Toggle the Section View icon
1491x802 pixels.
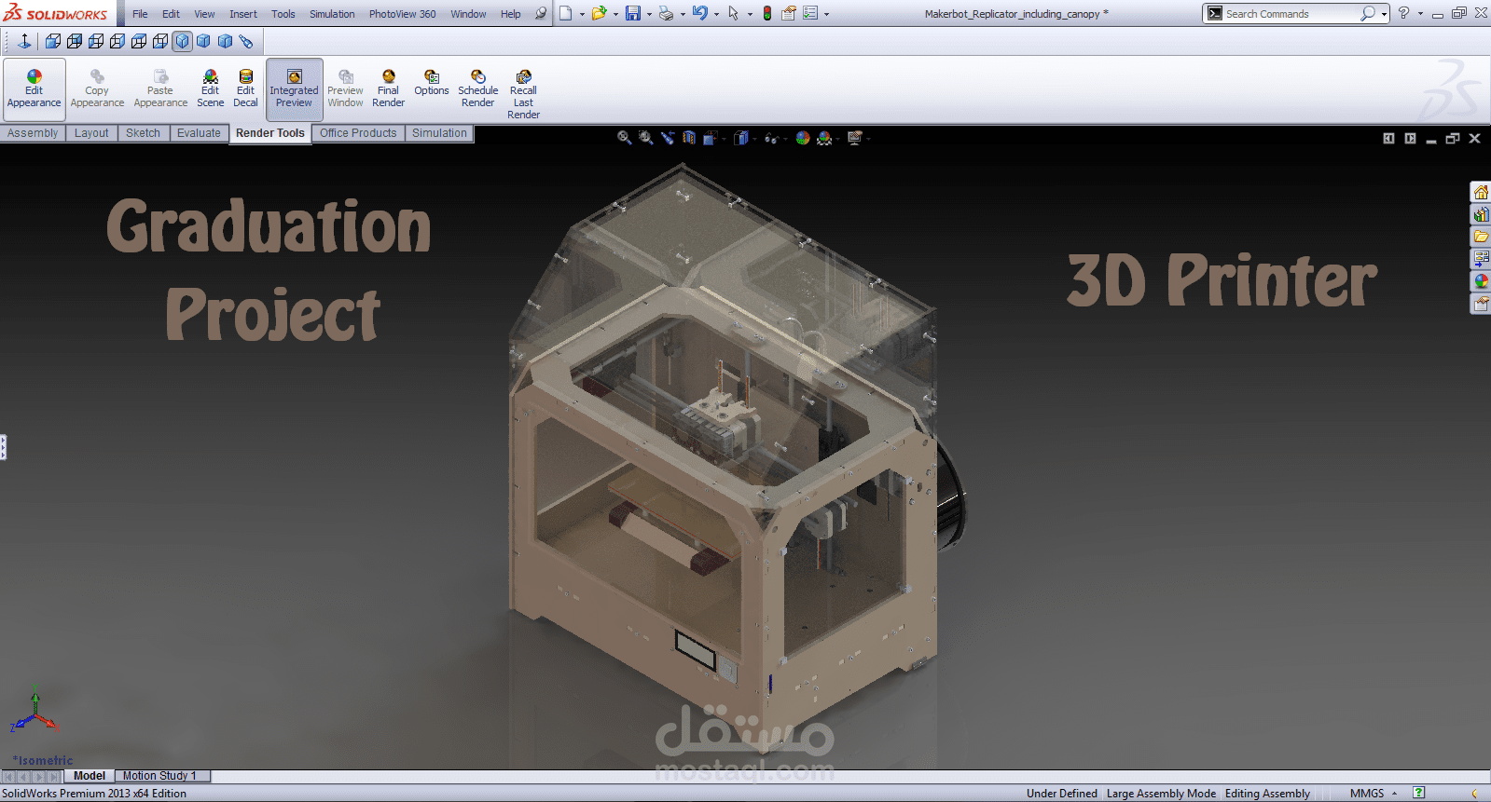689,138
